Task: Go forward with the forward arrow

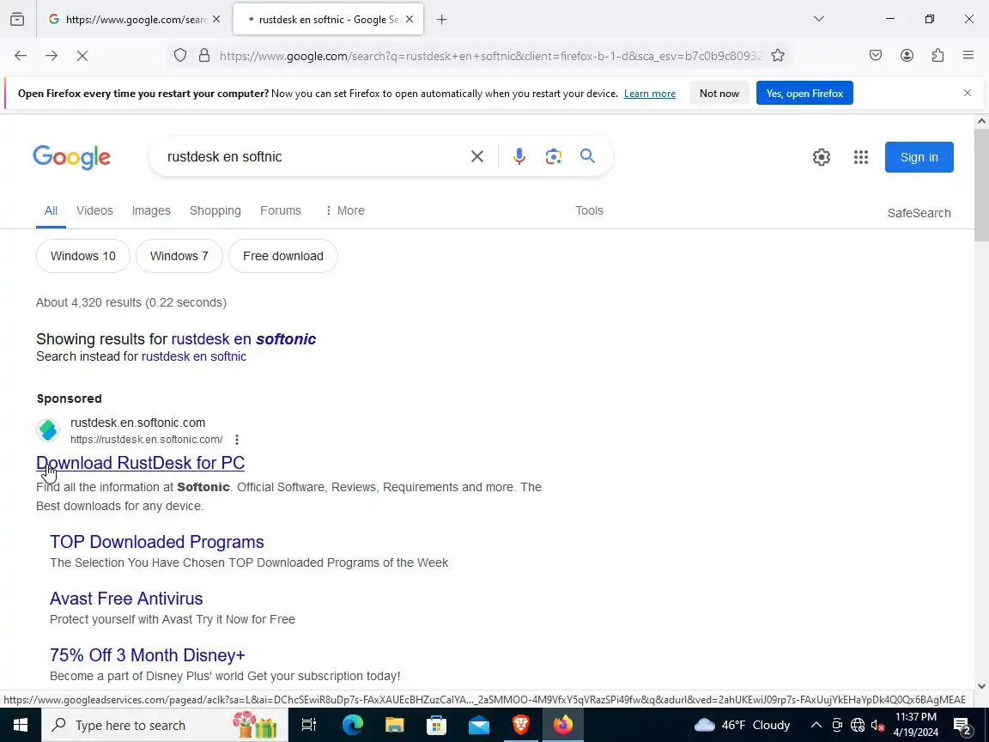Action: [52, 56]
